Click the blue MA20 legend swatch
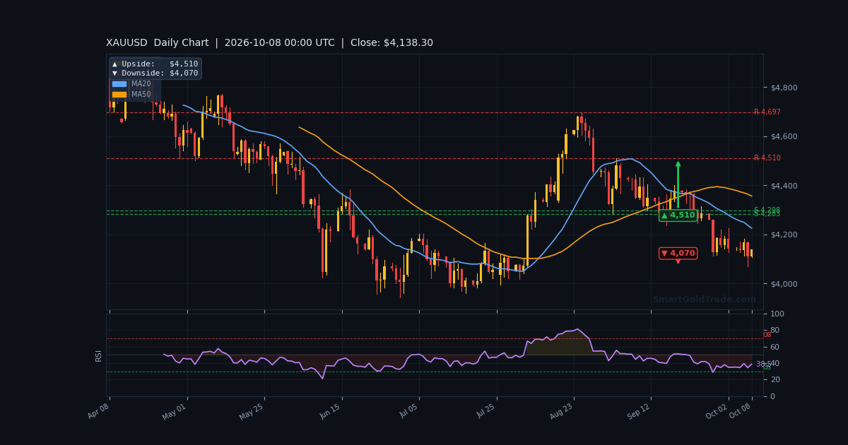 point(119,84)
